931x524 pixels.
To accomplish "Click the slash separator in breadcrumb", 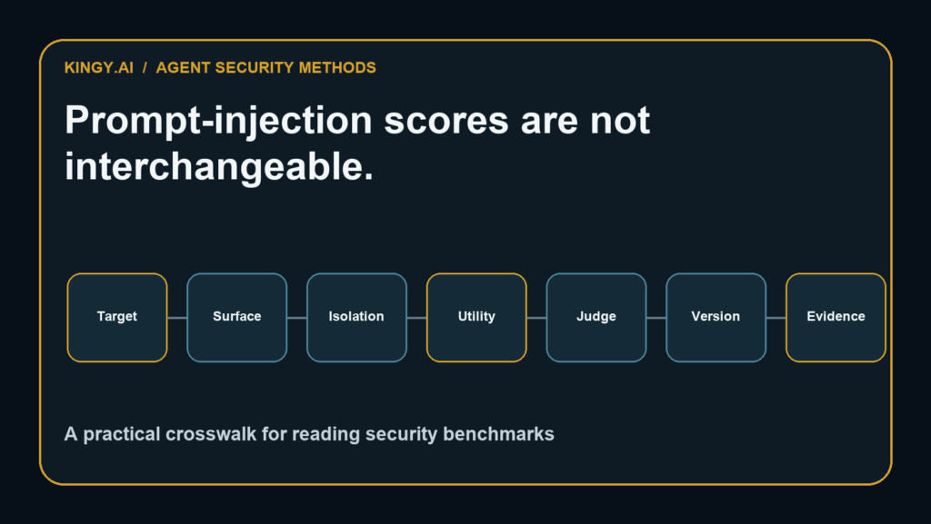I will pos(145,67).
